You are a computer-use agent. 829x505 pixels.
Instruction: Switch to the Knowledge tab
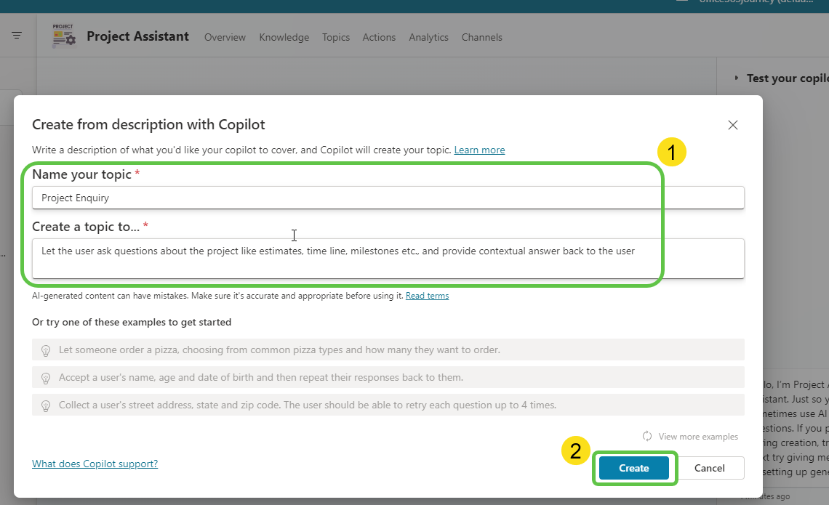click(x=284, y=37)
